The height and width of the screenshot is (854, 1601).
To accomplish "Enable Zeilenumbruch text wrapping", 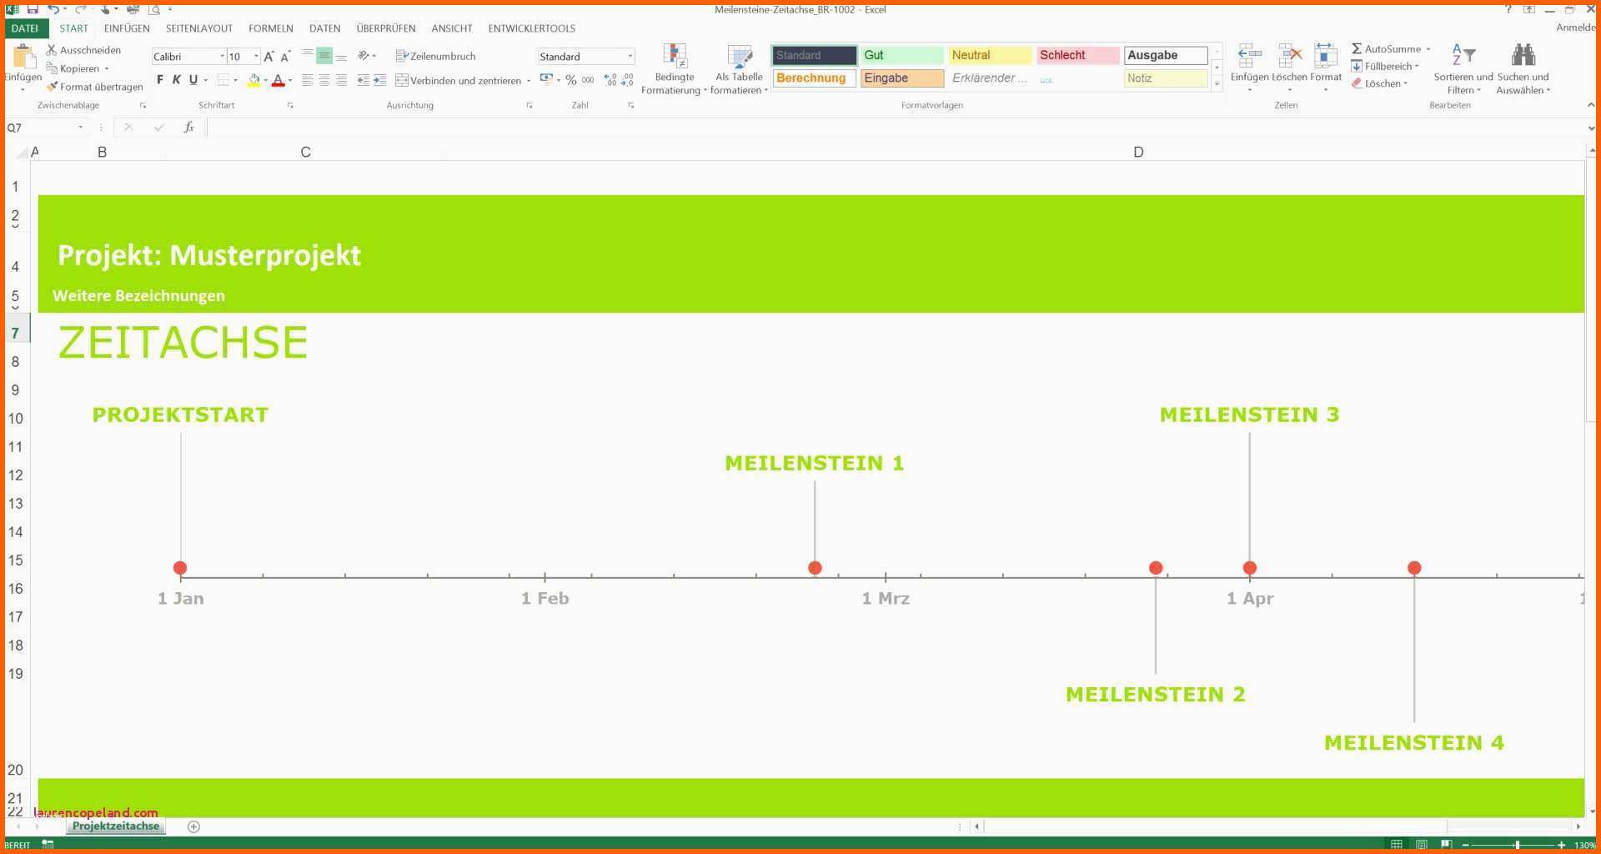I will (435, 56).
